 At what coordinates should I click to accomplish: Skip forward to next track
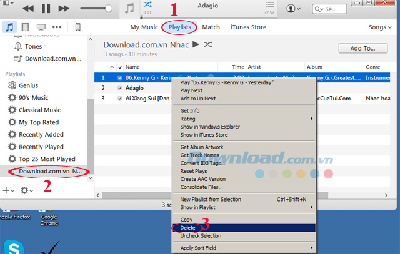pos(64,9)
